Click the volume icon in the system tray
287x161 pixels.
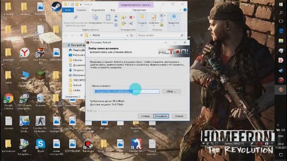[283, 130]
